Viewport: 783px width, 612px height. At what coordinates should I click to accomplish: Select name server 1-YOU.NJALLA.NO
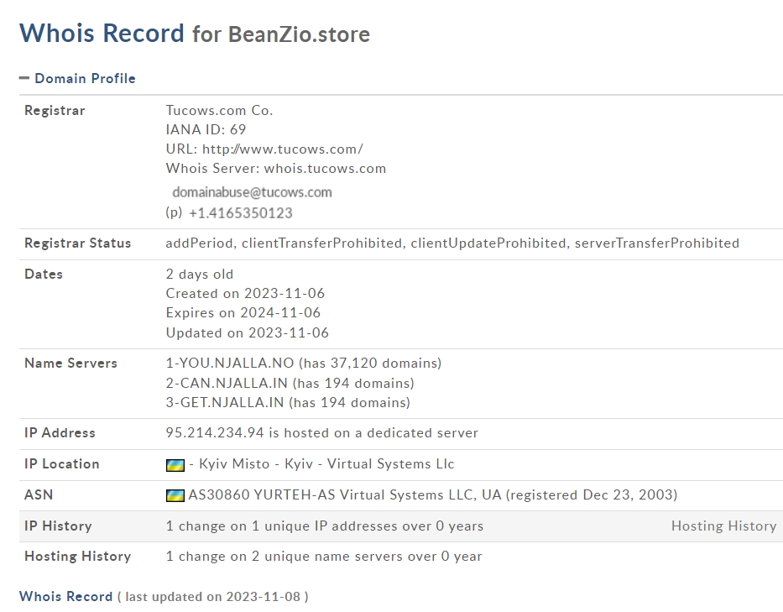[x=230, y=364]
